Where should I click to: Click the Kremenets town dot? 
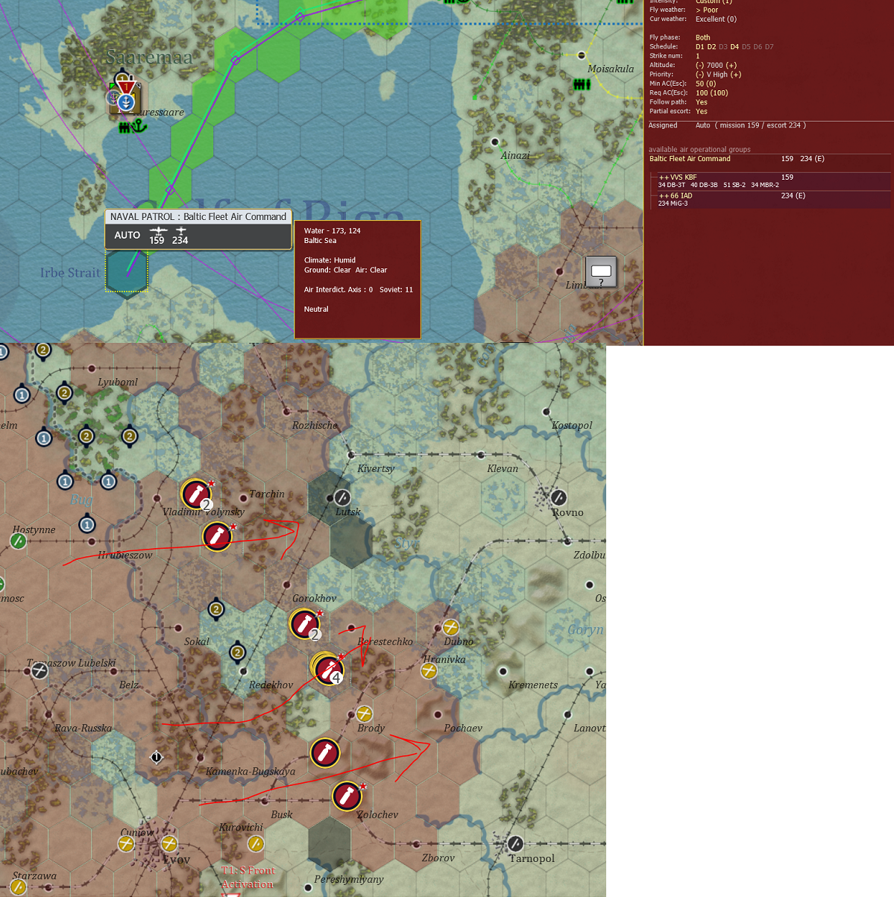pyautogui.click(x=503, y=671)
